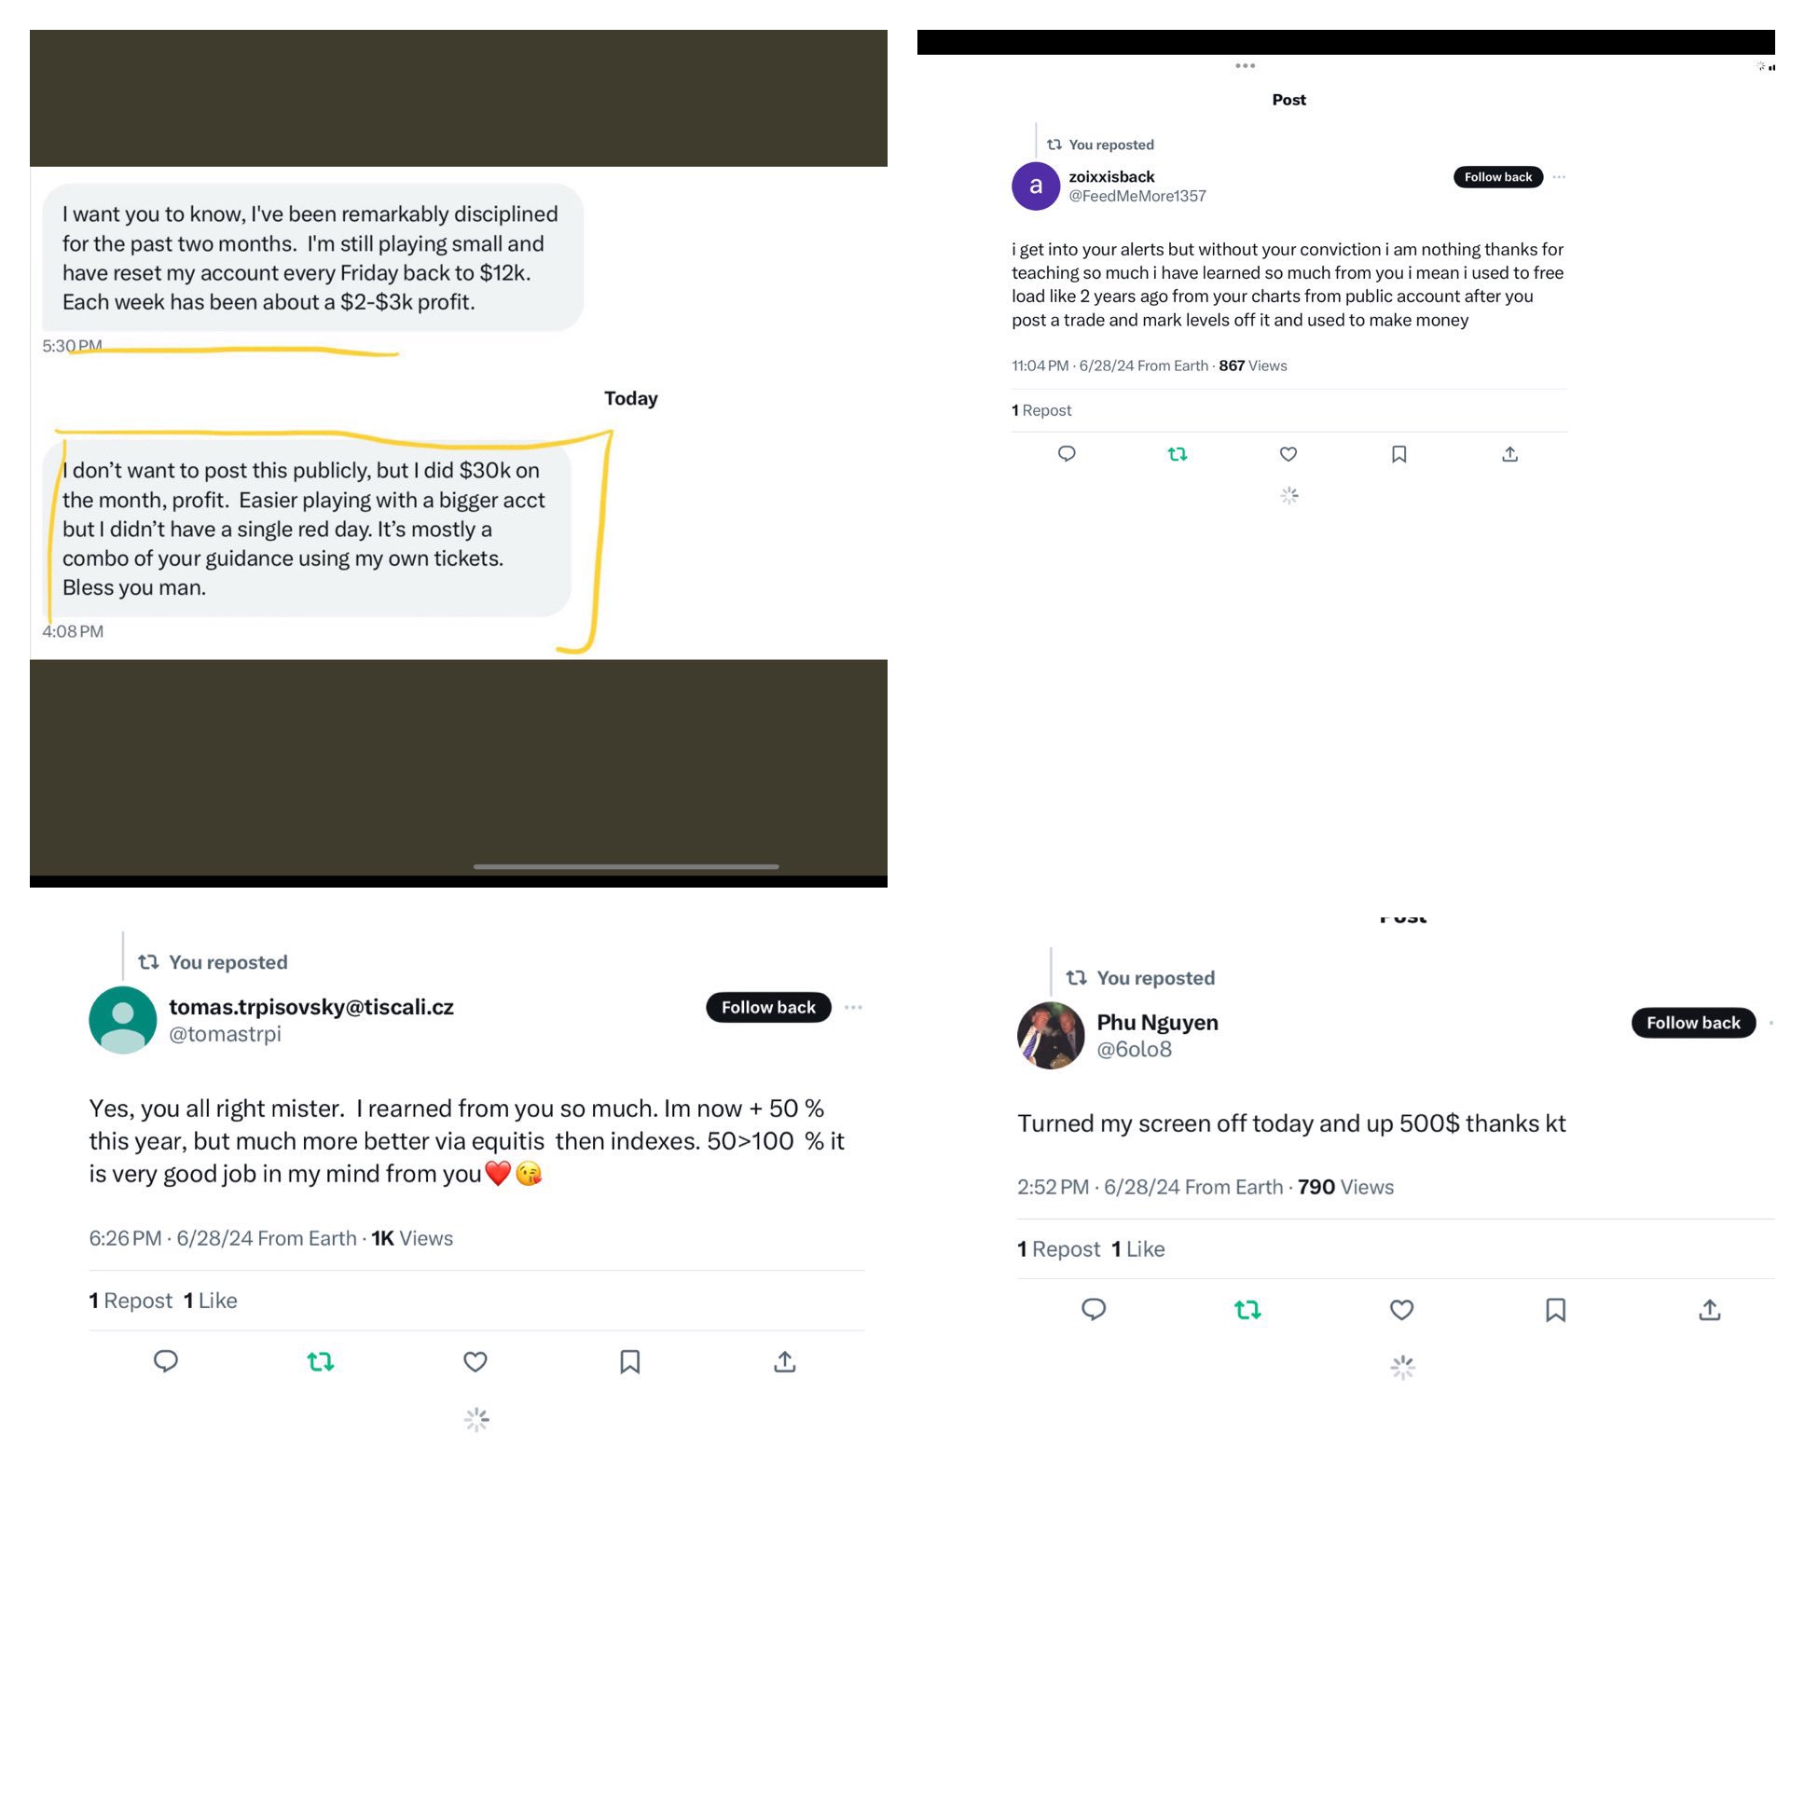Share the tomastrpi post

[785, 1361]
